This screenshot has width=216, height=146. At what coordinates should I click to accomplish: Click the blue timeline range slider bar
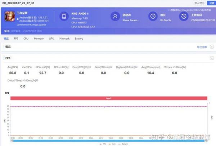108,140
